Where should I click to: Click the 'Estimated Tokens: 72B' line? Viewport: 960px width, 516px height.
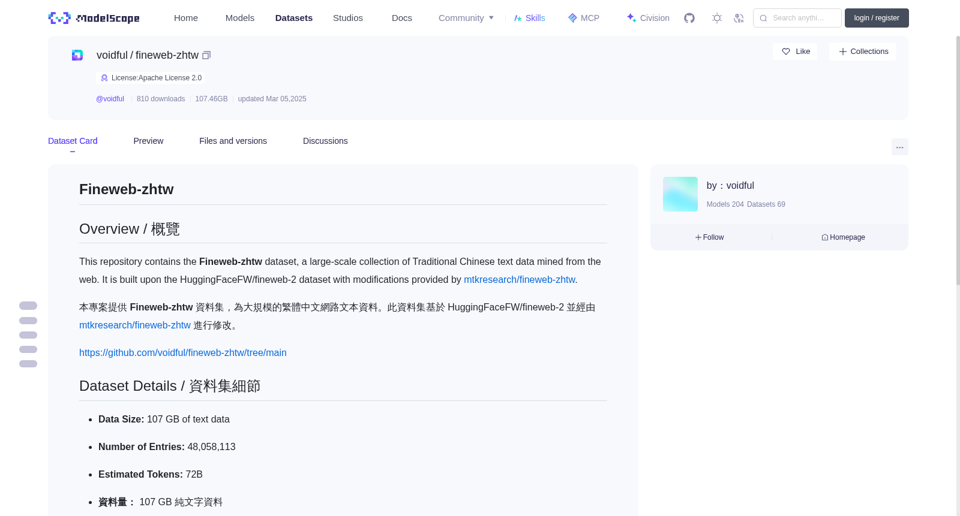pyautogui.click(x=151, y=475)
